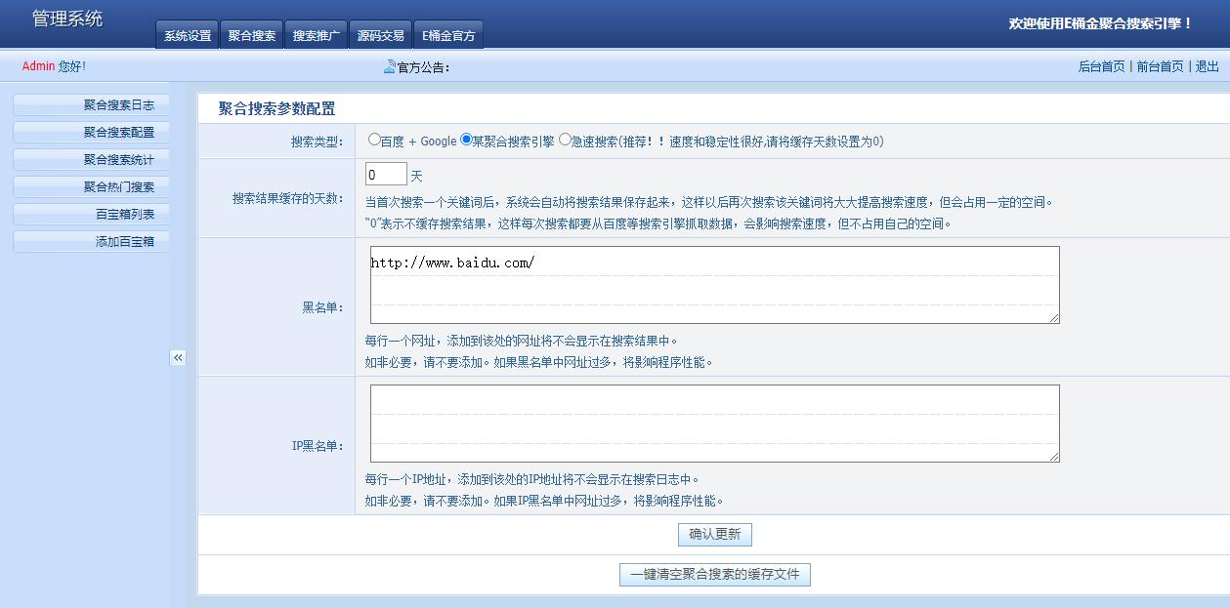Open the E桶金官方 tab
This screenshot has height=608, width=1230.
[448, 35]
